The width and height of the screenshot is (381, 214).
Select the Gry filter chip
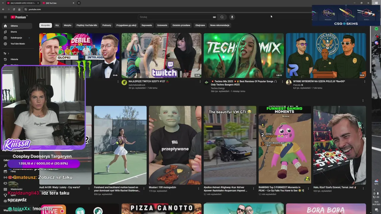57,25
